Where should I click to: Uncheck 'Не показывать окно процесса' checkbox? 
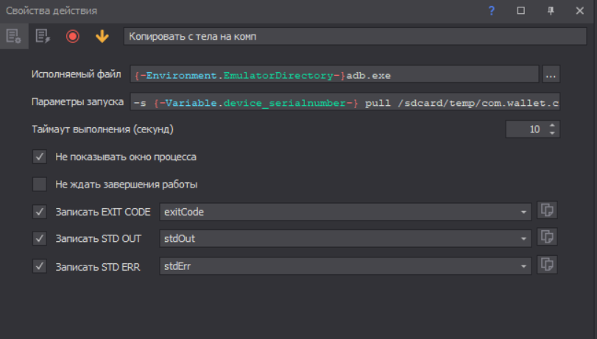click(x=40, y=157)
